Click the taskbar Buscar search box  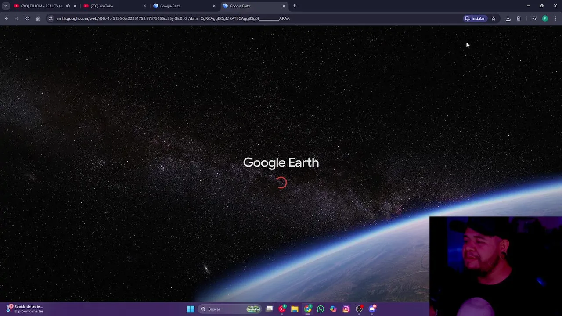[230, 309]
